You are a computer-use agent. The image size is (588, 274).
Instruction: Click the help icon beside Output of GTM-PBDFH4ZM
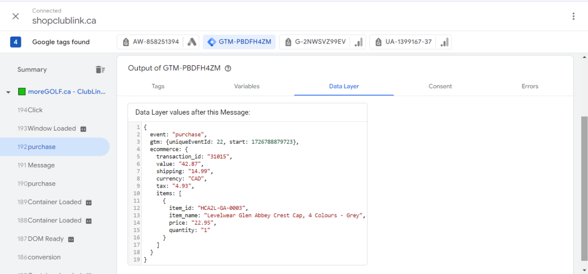point(228,68)
